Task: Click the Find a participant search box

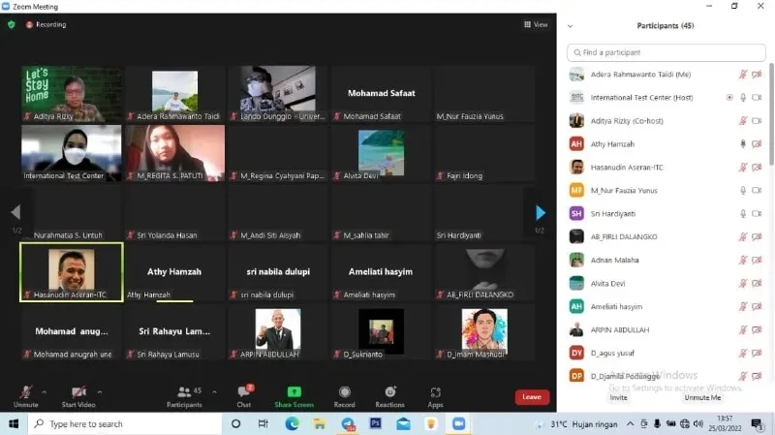Action: (668, 52)
